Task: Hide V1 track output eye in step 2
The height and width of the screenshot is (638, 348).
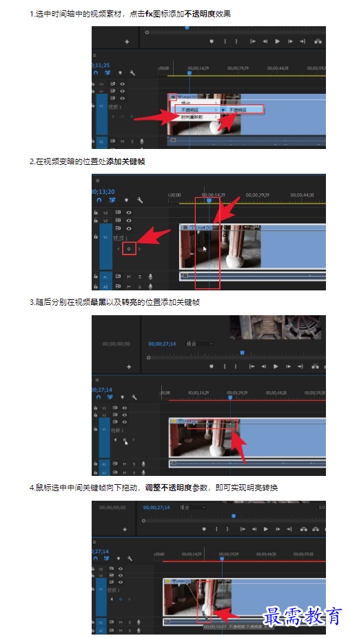Action: click(x=129, y=228)
